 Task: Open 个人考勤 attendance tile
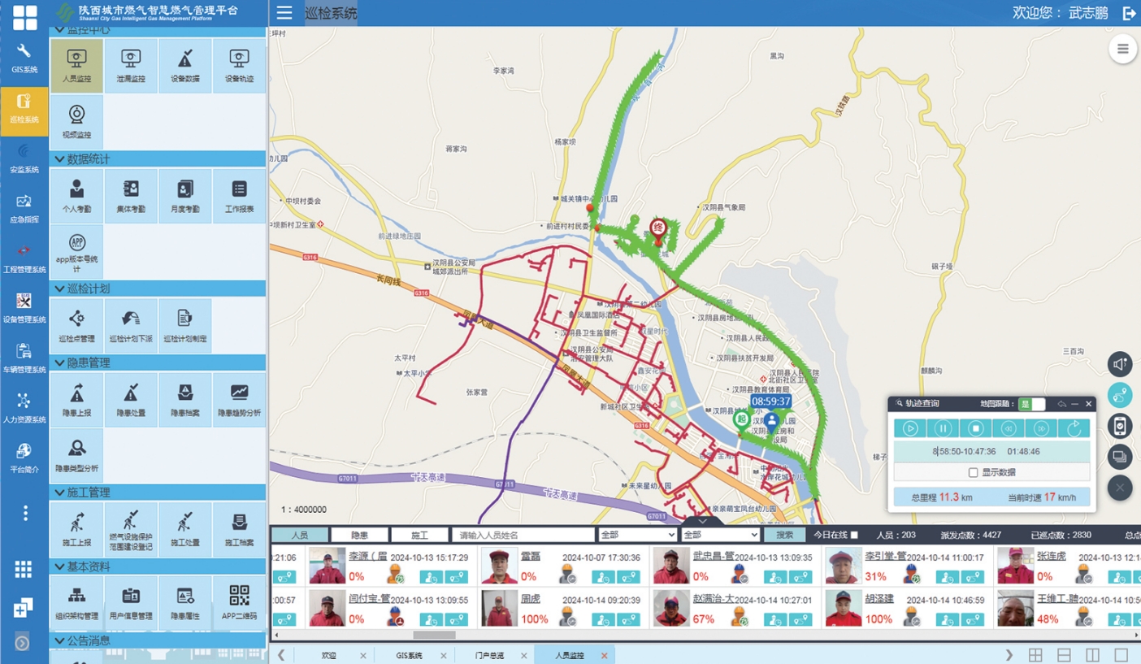pos(76,196)
